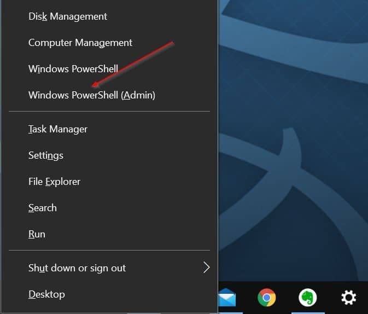Screen dimensions: 368x314
Task: Open Settings gear icon in taskbar
Action: pyautogui.click(x=348, y=298)
